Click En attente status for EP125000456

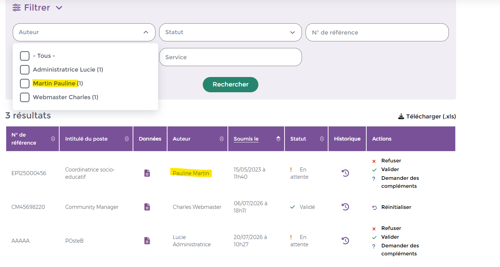(x=299, y=173)
